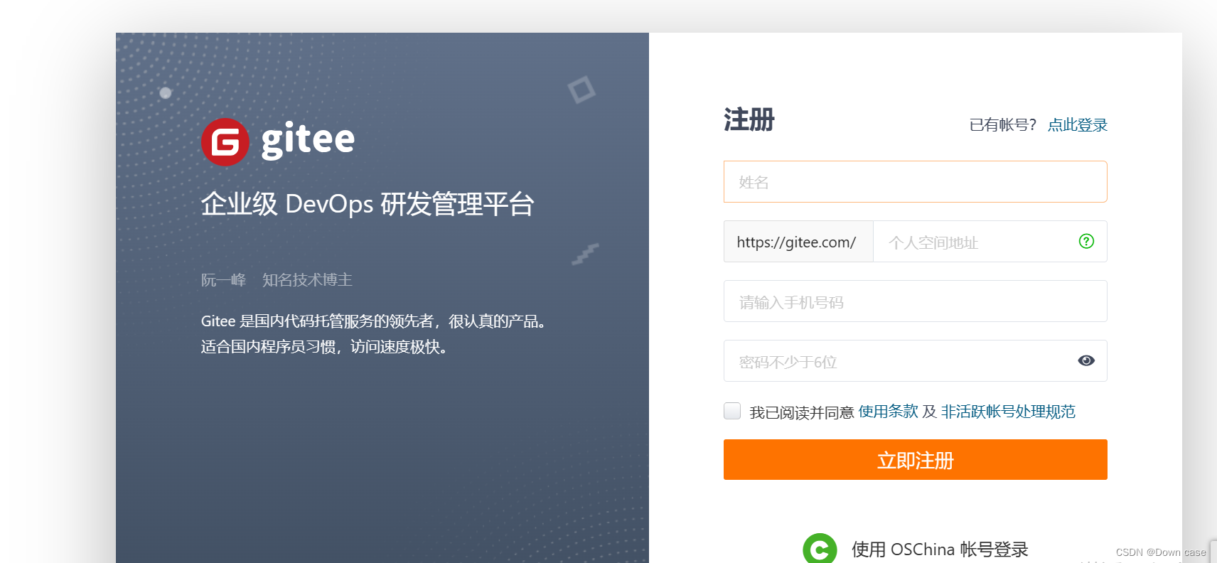Click the 知名技术博主 subtitle text
Image resolution: width=1217 pixels, height=563 pixels.
tap(307, 280)
